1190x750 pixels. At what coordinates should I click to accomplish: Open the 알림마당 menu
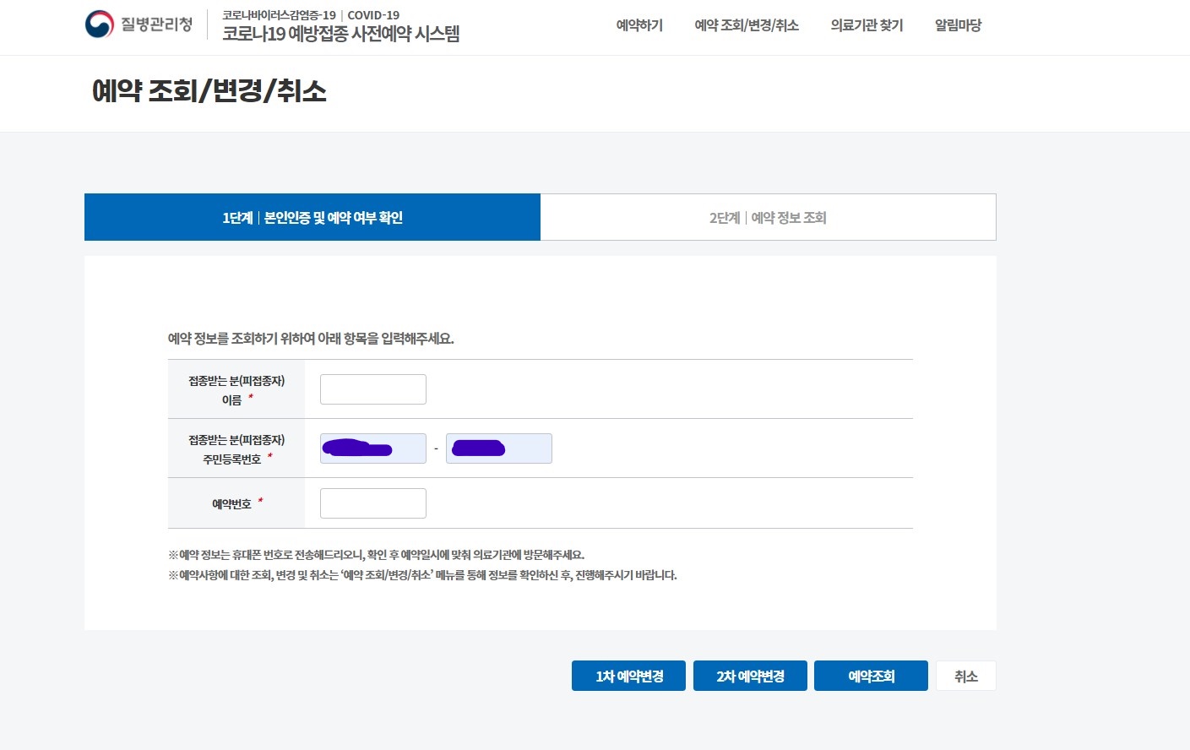[958, 25]
